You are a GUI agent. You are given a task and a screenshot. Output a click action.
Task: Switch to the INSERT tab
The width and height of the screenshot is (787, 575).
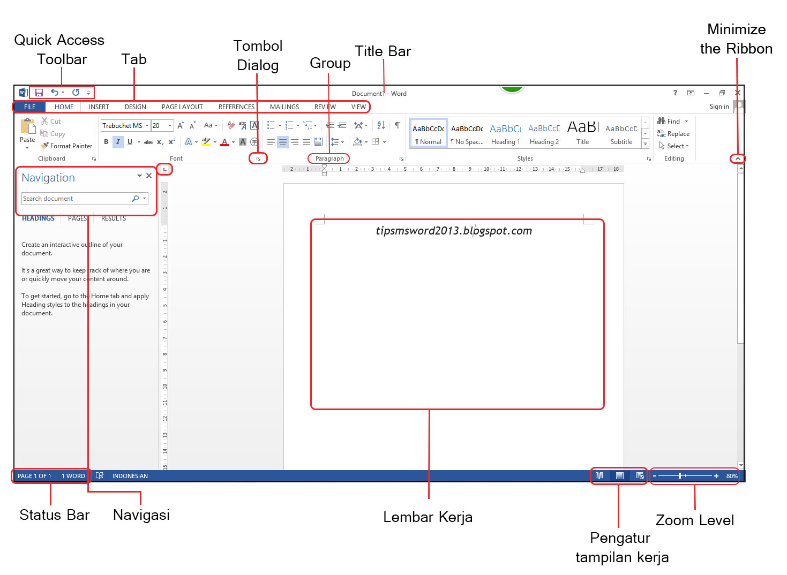99,107
